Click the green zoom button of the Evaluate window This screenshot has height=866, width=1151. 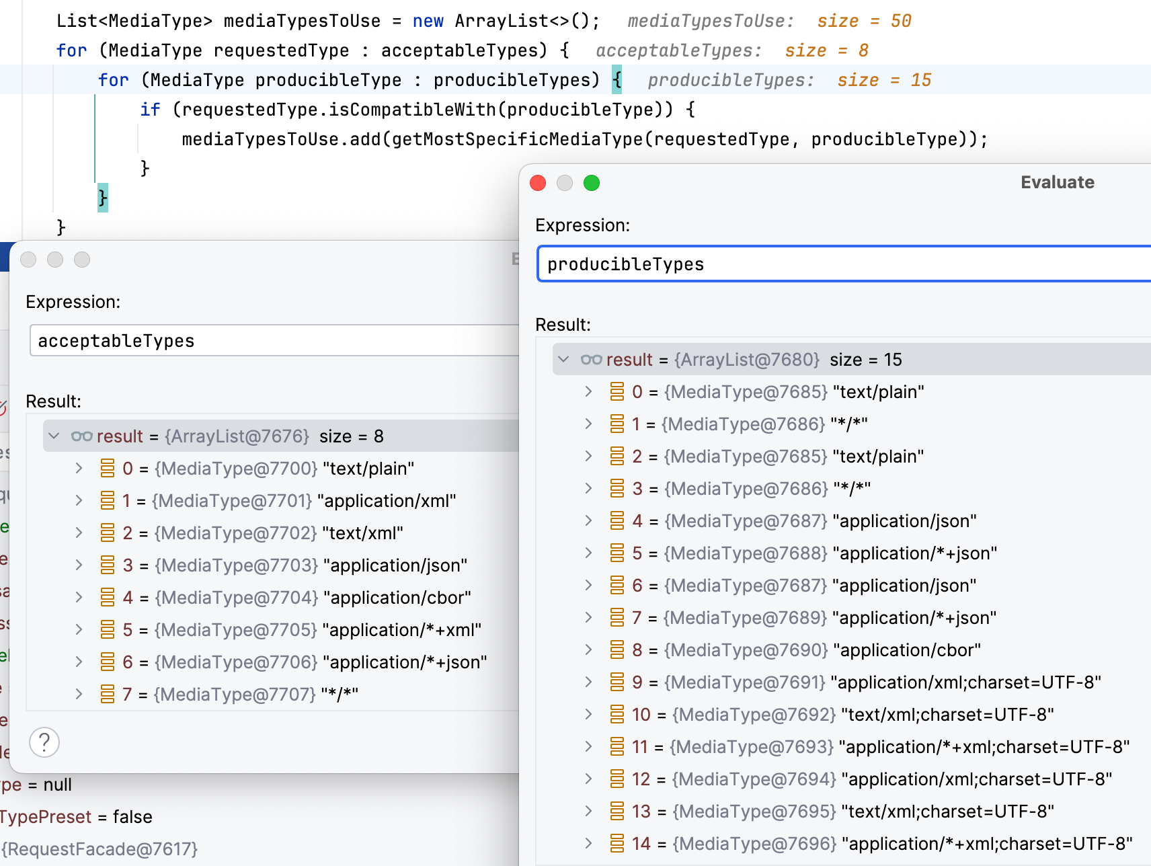pyautogui.click(x=591, y=183)
